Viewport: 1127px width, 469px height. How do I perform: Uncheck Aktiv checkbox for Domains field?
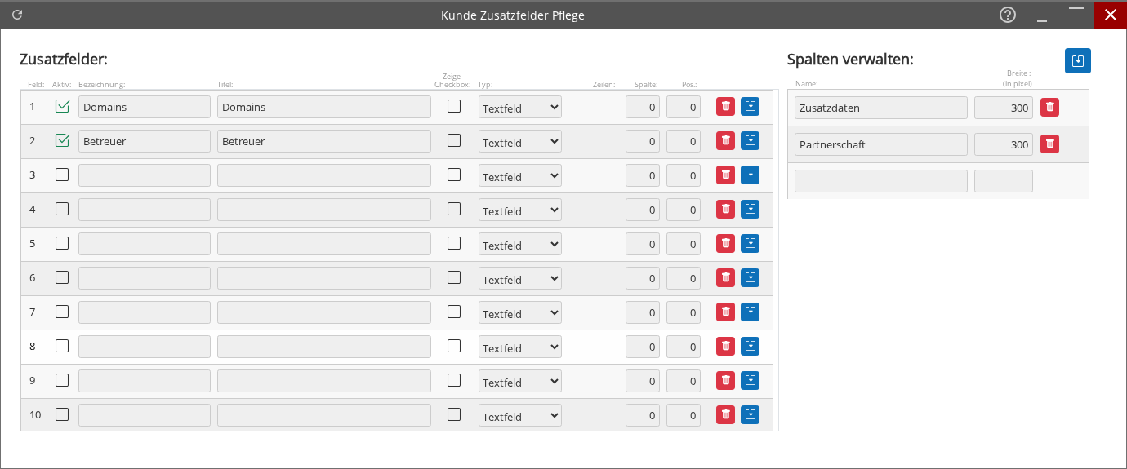(62, 106)
